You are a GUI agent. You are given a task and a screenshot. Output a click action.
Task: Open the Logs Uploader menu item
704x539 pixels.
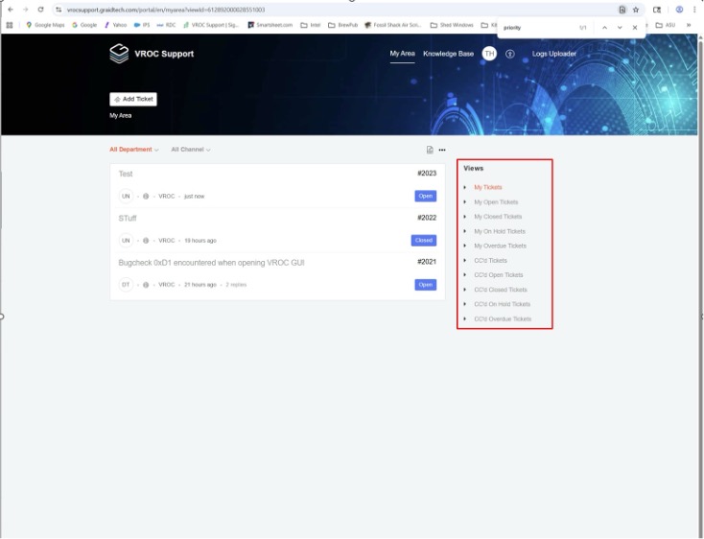(554, 54)
